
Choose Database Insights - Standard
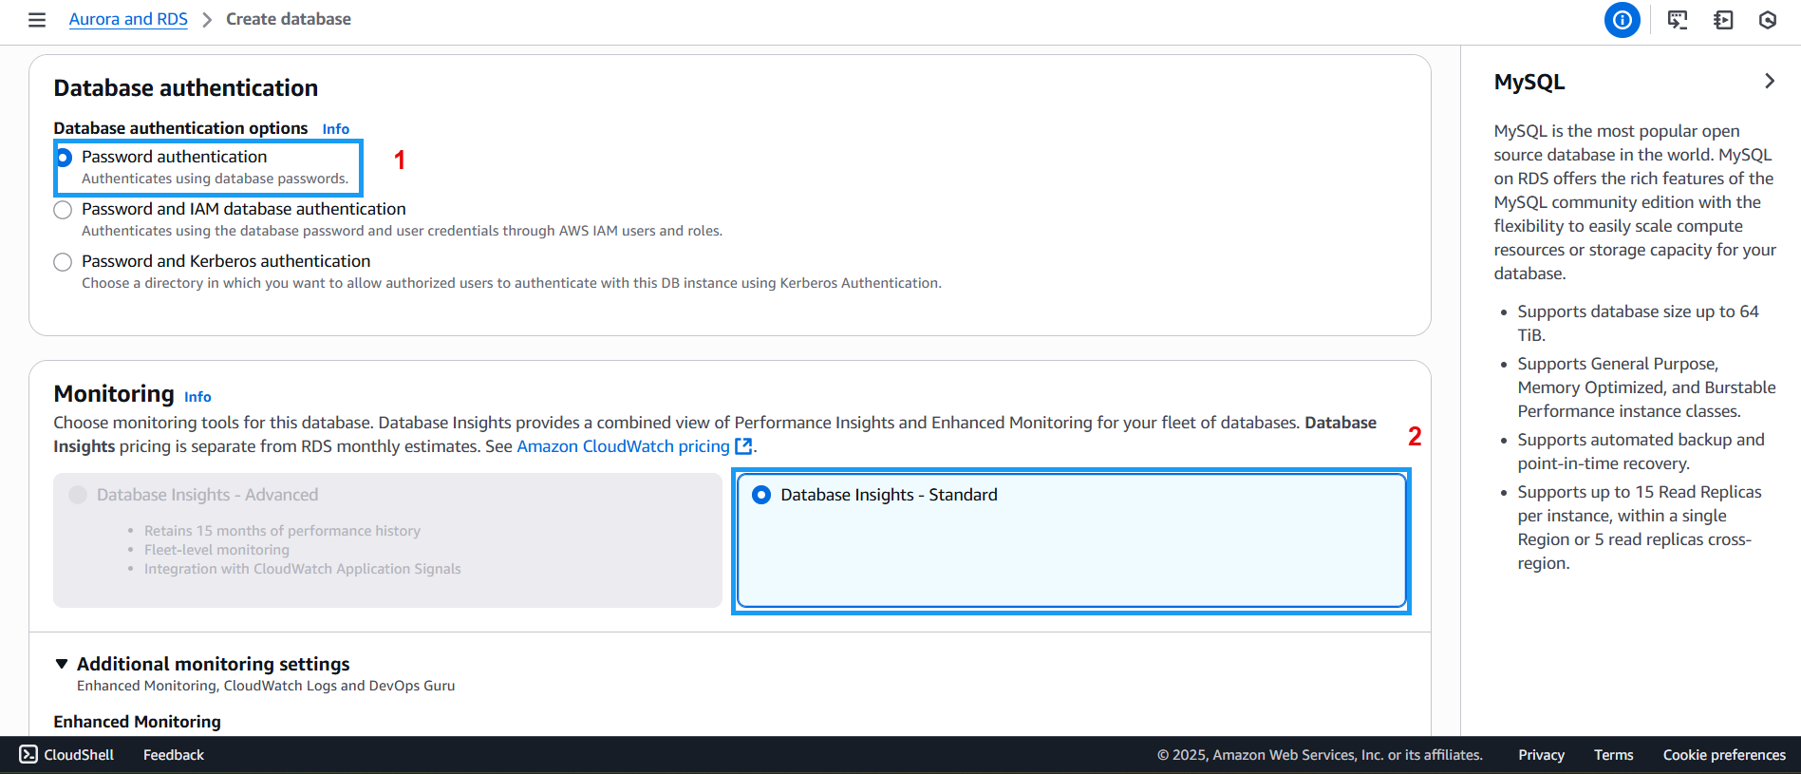1071,540
